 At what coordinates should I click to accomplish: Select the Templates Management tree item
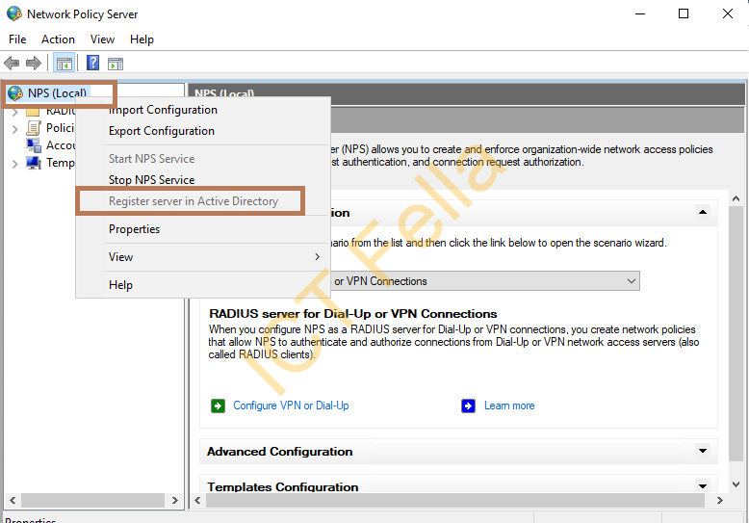(61, 163)
